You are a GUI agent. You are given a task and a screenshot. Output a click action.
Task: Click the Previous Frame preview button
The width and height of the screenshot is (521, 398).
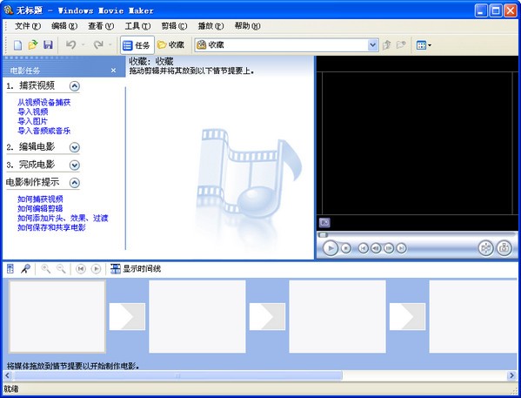tap(376, 248)
